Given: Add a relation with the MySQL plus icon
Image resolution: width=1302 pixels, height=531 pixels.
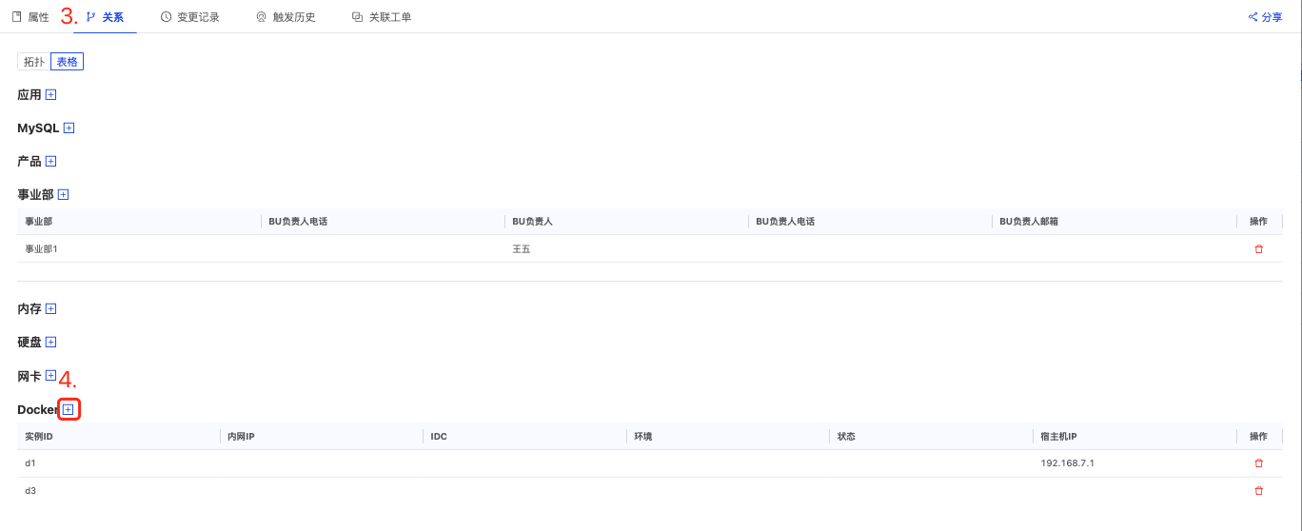Looking at the screenshot, I should (x=69, y=128).
